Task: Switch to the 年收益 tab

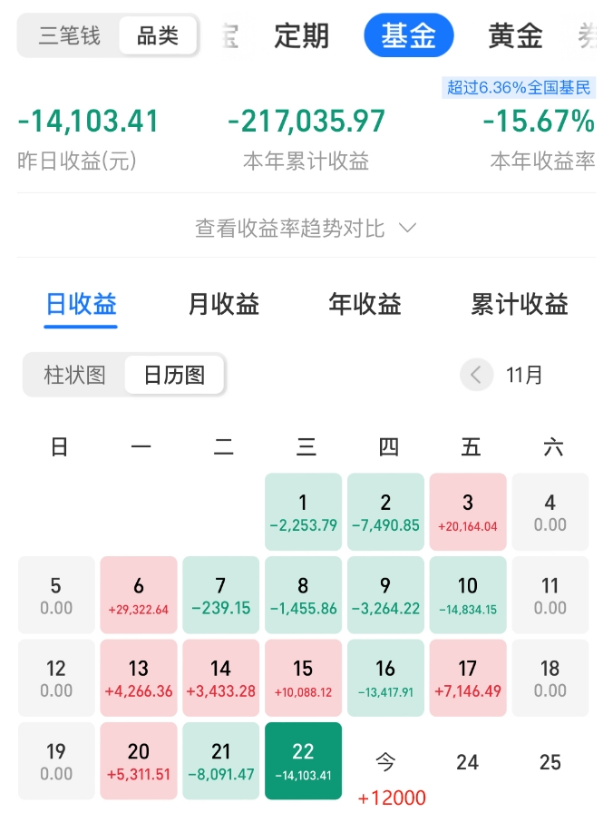Action: (x=365, y=305)
